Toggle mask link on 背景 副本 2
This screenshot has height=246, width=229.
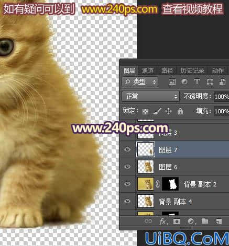pos(158,184)
